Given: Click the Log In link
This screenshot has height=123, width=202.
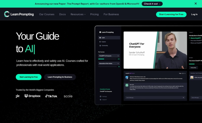Looking at the screenshot, I should (x=194, y=14).
